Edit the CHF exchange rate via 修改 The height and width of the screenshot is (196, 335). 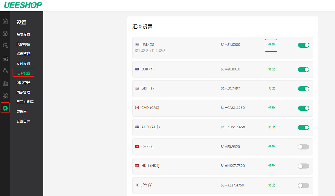pos(271,147)
